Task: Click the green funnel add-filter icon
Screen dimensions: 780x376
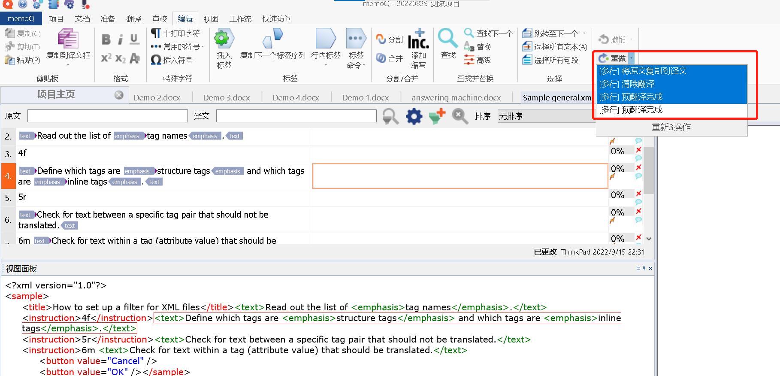Action: click(x=437, y=116)
